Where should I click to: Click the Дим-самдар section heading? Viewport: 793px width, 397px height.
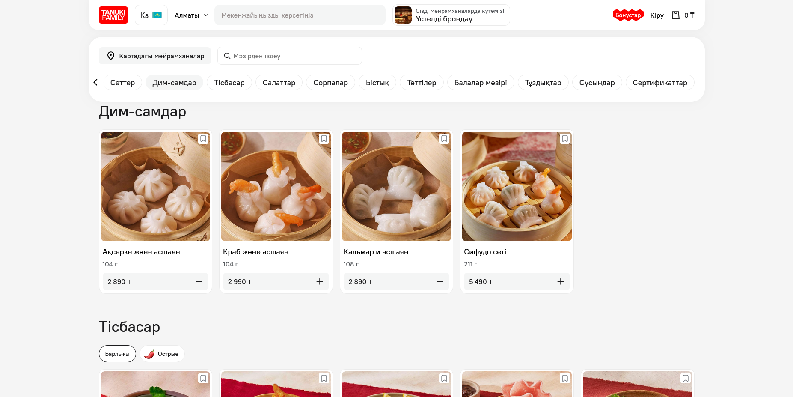click(143, 111)
